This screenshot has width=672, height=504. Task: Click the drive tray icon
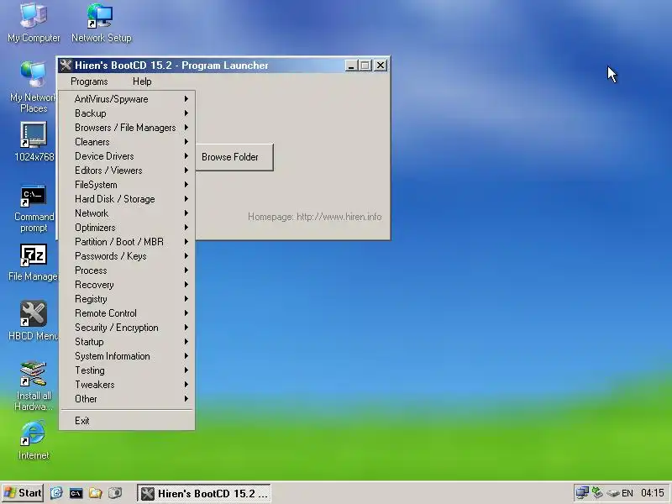[x=613, y=493]
